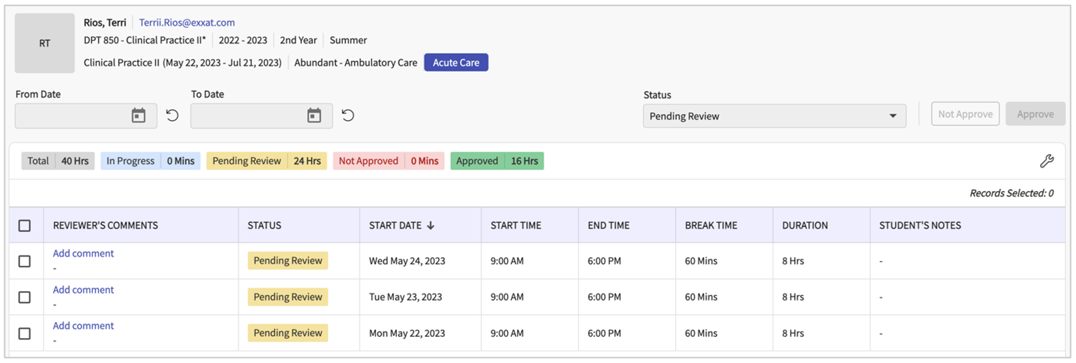This screenshot has width=1076, height=363.
Task: Check the box for Wed May 24, 2023 entry
Action: click(25, 261)
